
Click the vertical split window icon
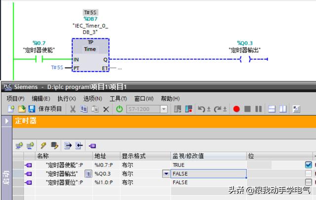pyautogui.click(x=283, y=109)
